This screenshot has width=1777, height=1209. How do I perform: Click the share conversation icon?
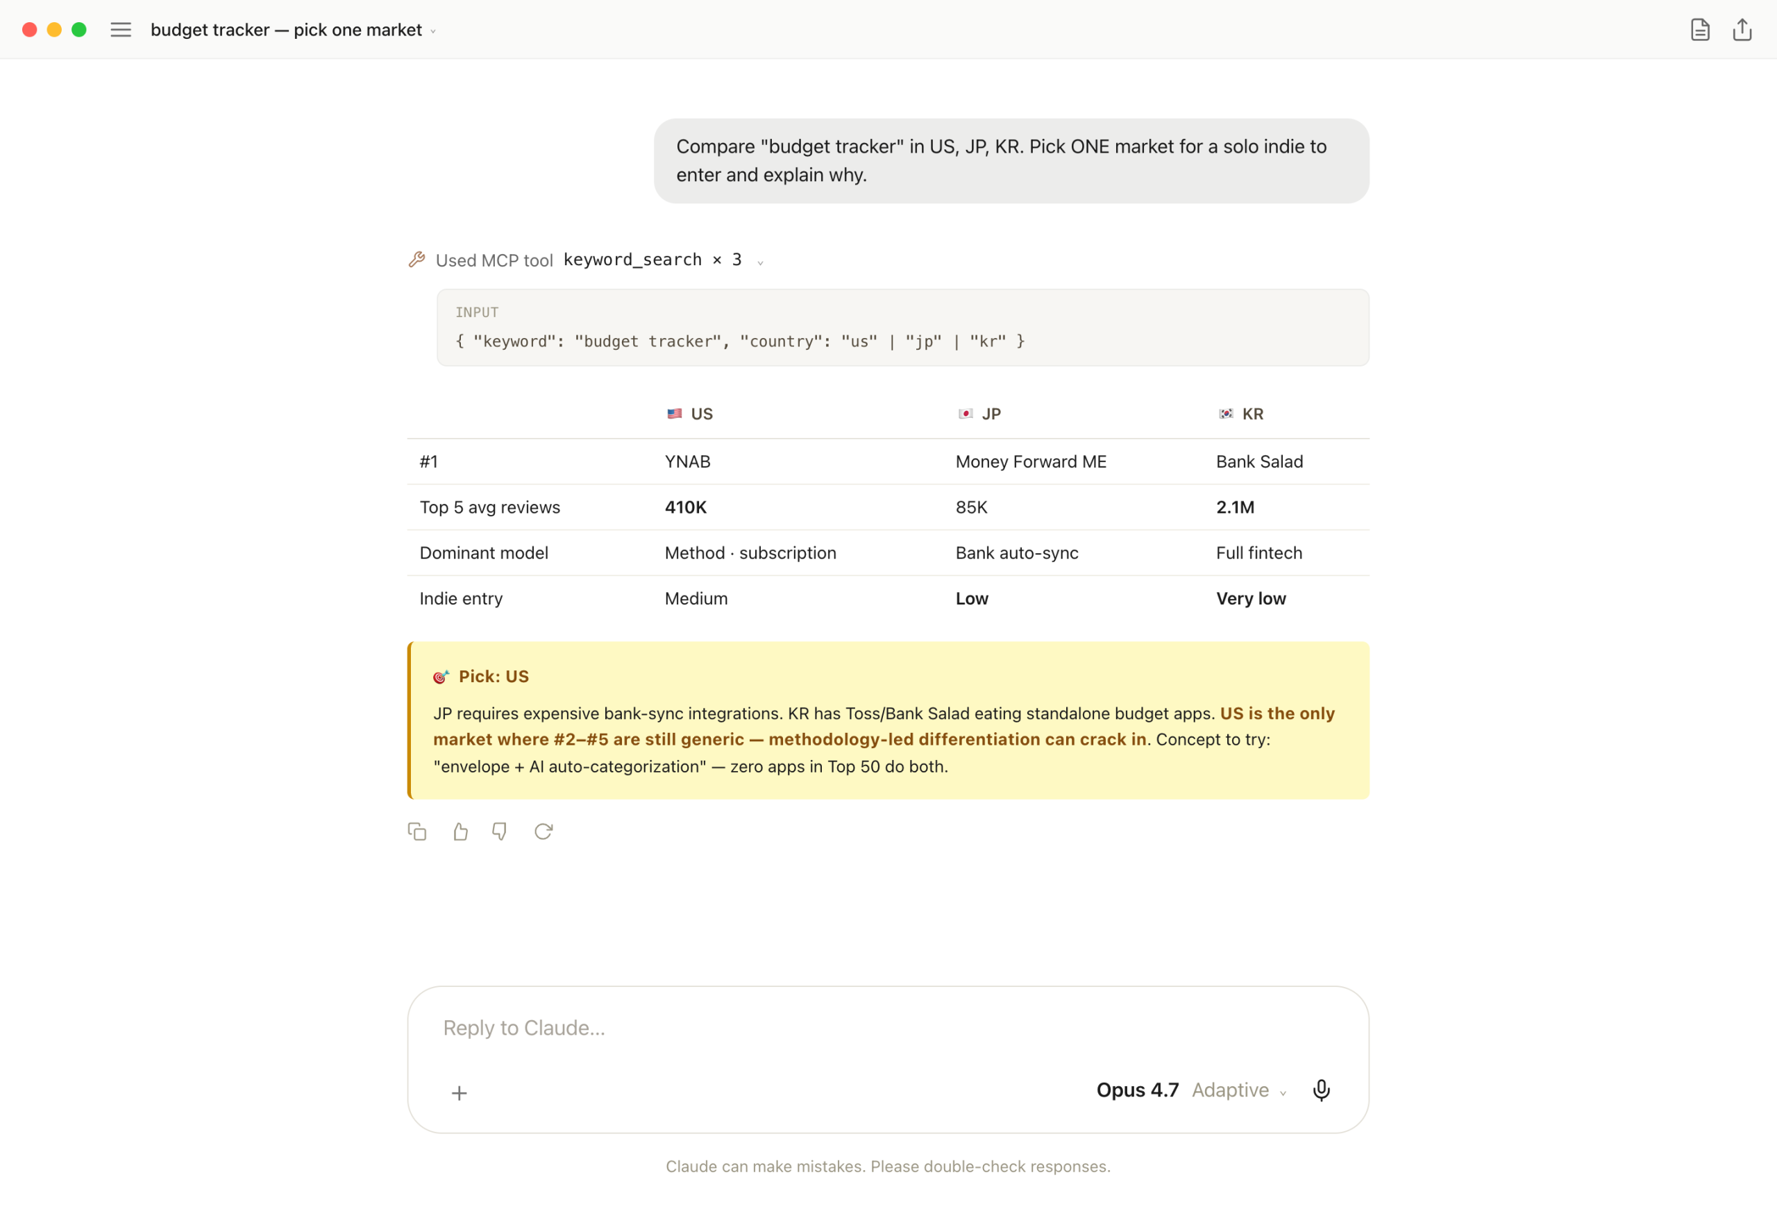tap(1742, 30)
